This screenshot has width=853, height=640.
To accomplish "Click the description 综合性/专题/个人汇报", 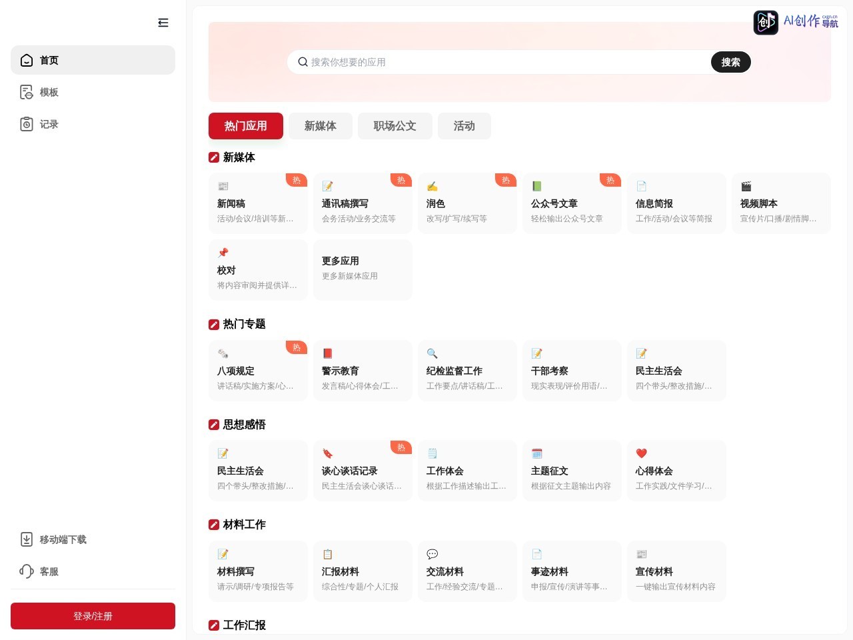I will tap(360, 587).
